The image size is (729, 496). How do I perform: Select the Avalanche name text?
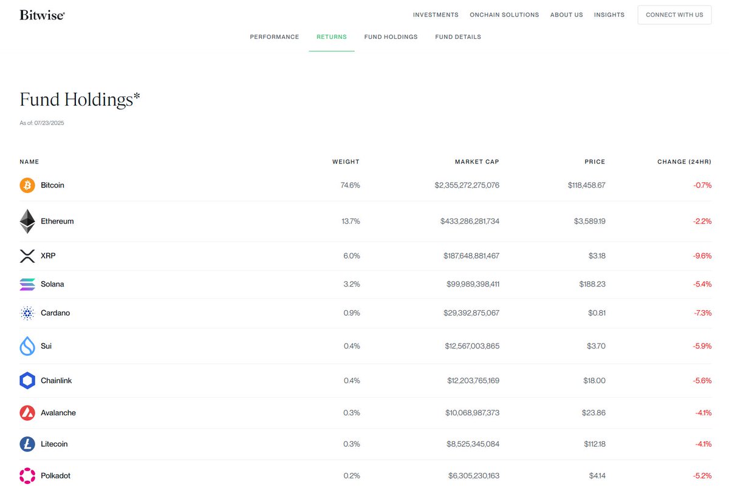click(58, 413)
